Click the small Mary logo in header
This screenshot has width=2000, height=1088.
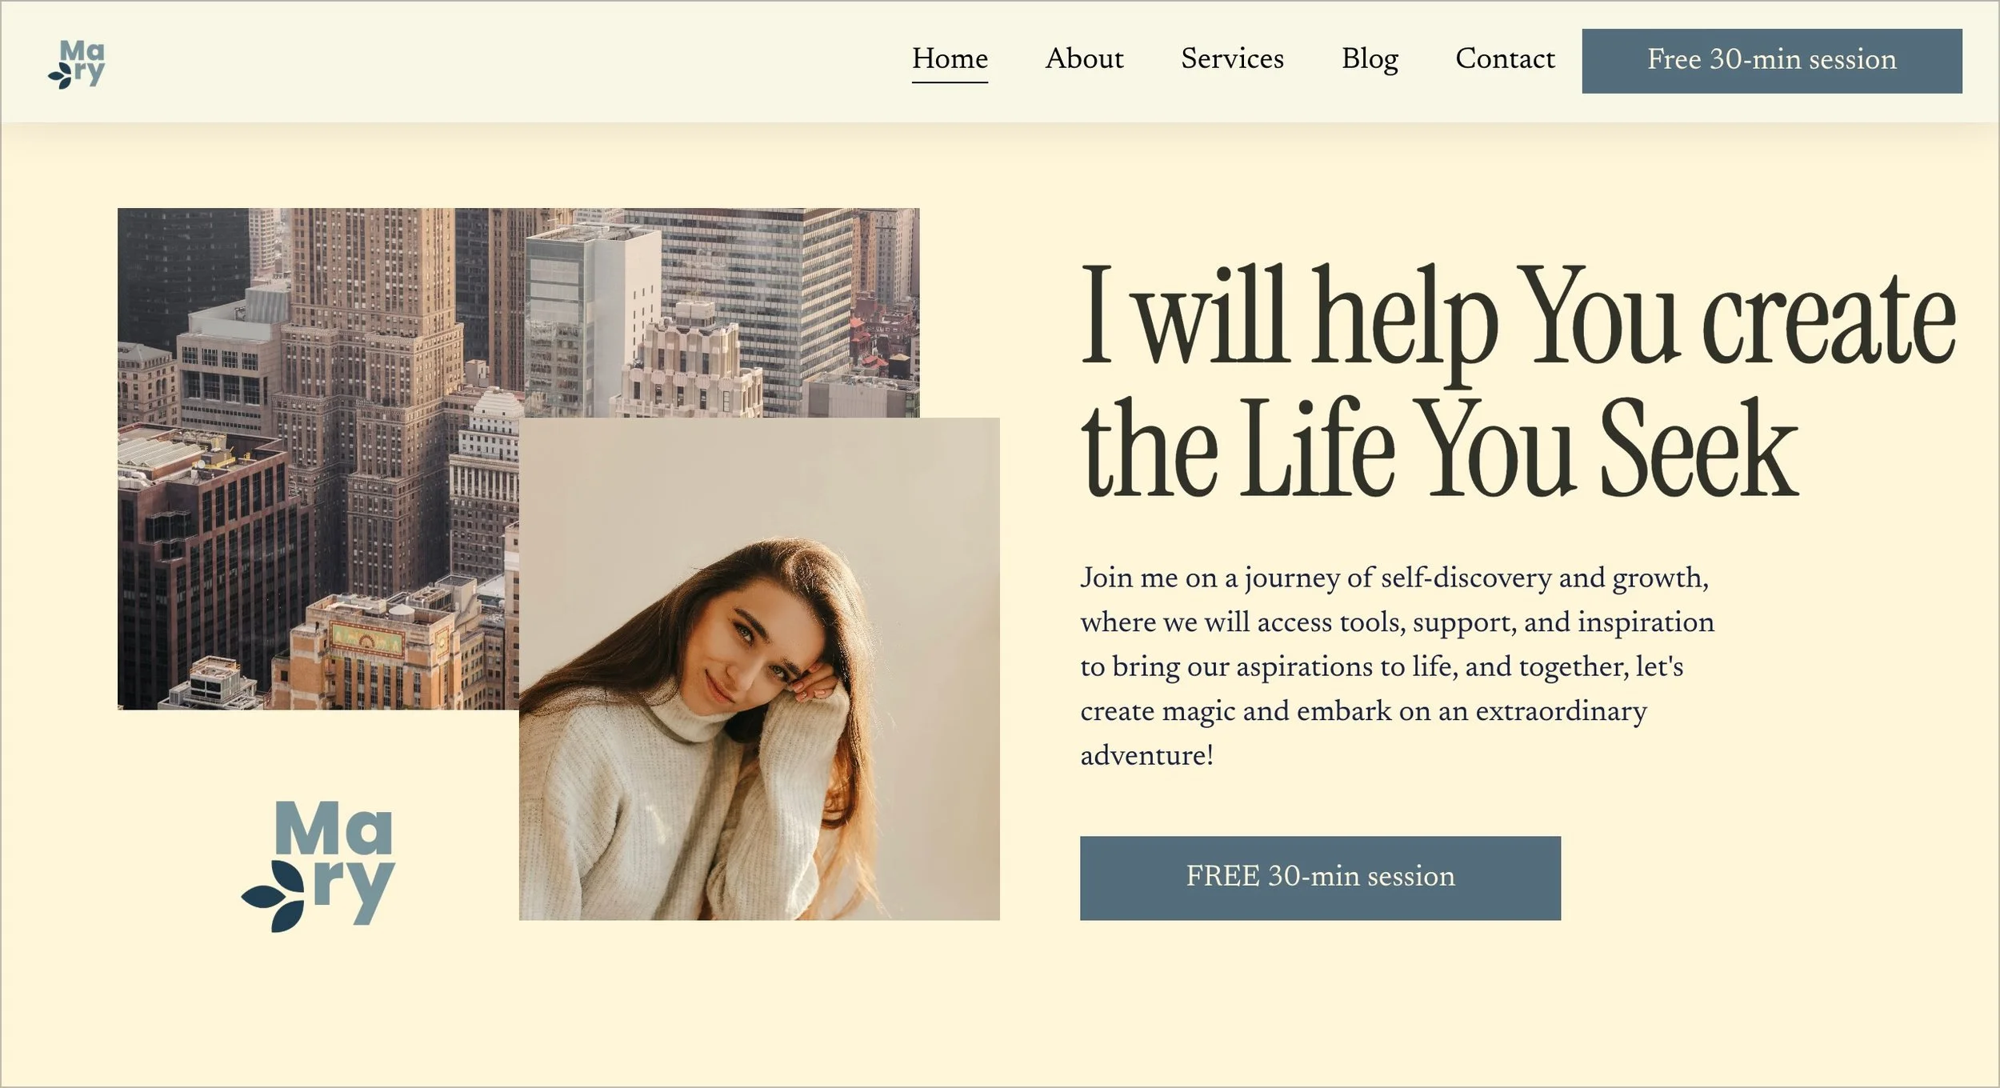pos(77,63)
